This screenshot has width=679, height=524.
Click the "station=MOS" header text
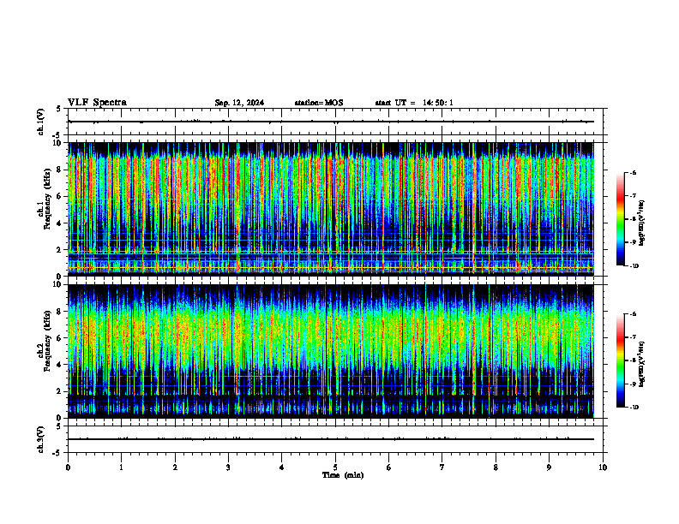(x=319, y=103)
